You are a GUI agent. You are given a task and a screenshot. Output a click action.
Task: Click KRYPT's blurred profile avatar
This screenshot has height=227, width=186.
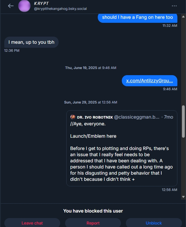pos(24,6)
